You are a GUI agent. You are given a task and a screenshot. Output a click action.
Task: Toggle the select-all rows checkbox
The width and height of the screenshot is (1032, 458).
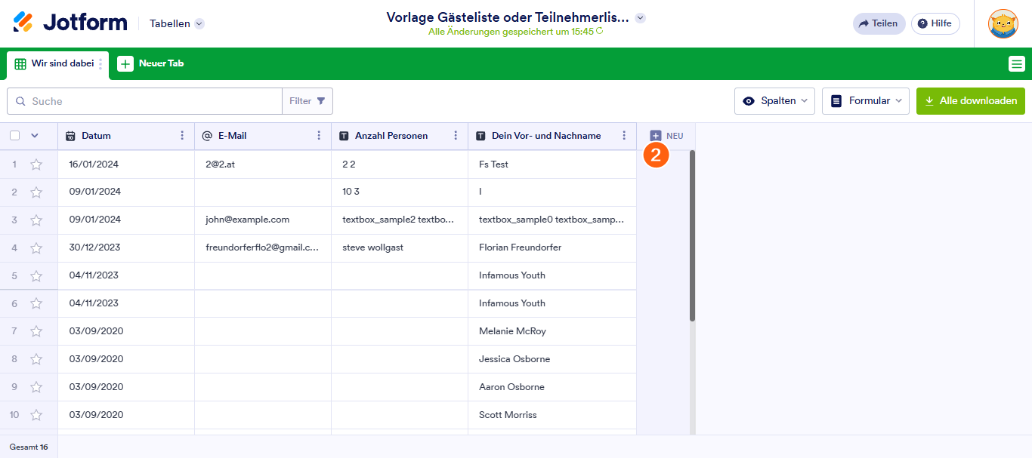click(x=15, y=136)
